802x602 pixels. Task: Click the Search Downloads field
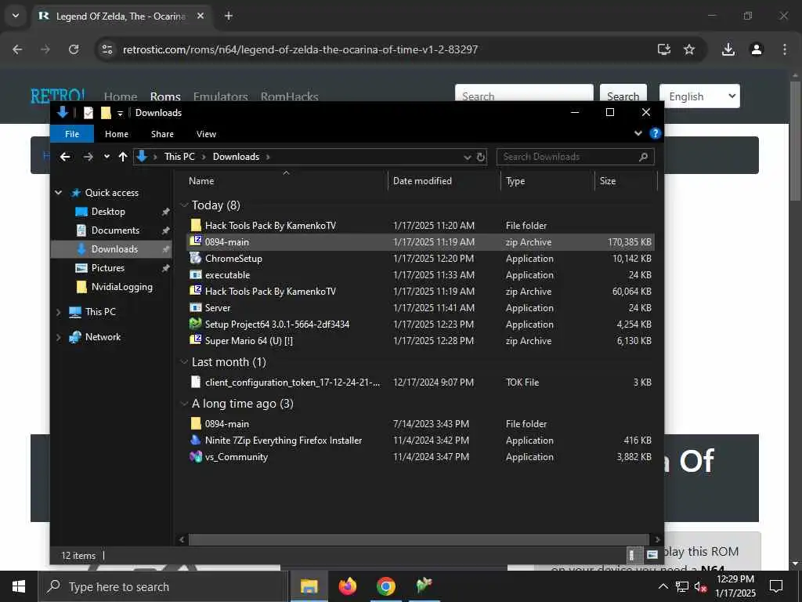point(575,157)
